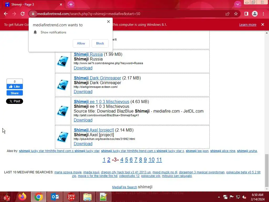The width and height of the screenshot is (269, 202).
Task: Open File Explorer from the taskbar
Action: point(87,197)
